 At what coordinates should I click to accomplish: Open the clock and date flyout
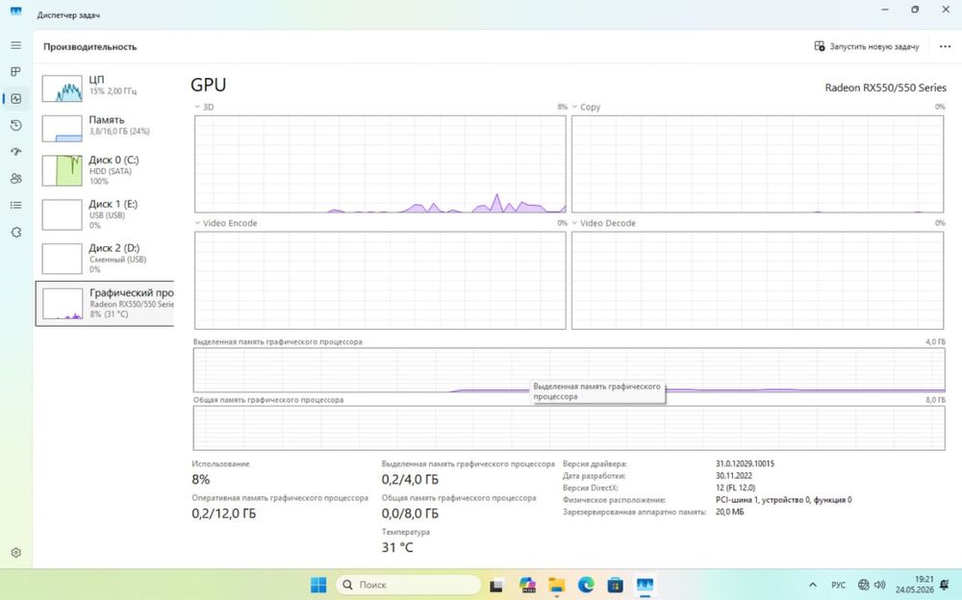point(914,585)
